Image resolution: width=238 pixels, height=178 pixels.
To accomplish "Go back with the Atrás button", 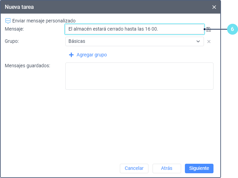I will coord(166,168).
